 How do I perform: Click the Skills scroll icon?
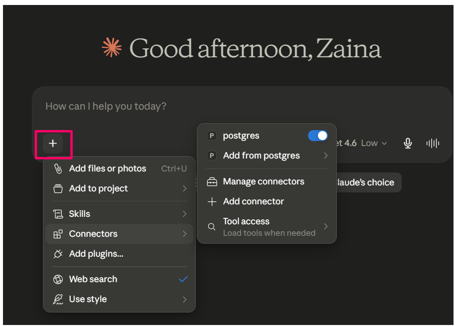[x=58, y=214]
